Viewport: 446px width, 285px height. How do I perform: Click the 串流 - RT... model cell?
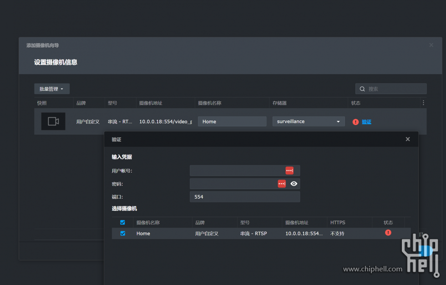[120, 122]
